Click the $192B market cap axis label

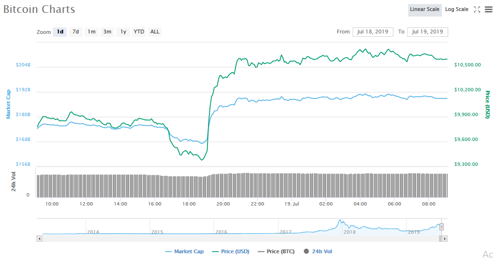coord(23,89)
